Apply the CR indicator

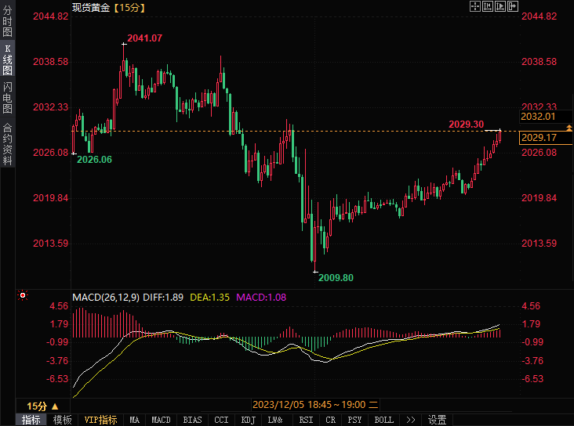[x=331, y=420]
